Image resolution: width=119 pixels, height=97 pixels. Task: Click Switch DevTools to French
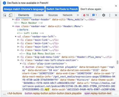coord(62,9)
